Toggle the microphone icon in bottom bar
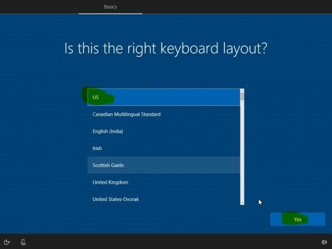Screen dimensions: 332x249 (x=23, y=242)
